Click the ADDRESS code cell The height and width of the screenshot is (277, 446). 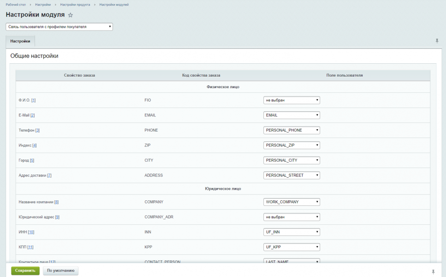154,175
